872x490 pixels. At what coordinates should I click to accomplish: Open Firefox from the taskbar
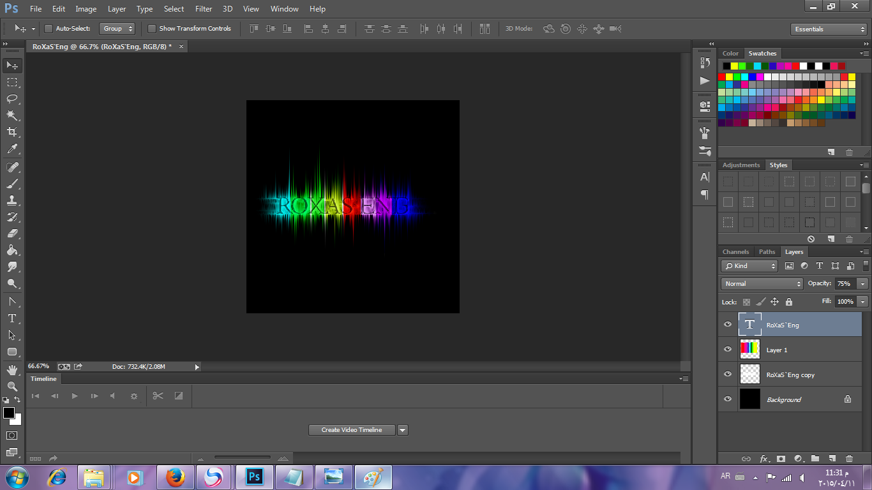coord(175,477)
